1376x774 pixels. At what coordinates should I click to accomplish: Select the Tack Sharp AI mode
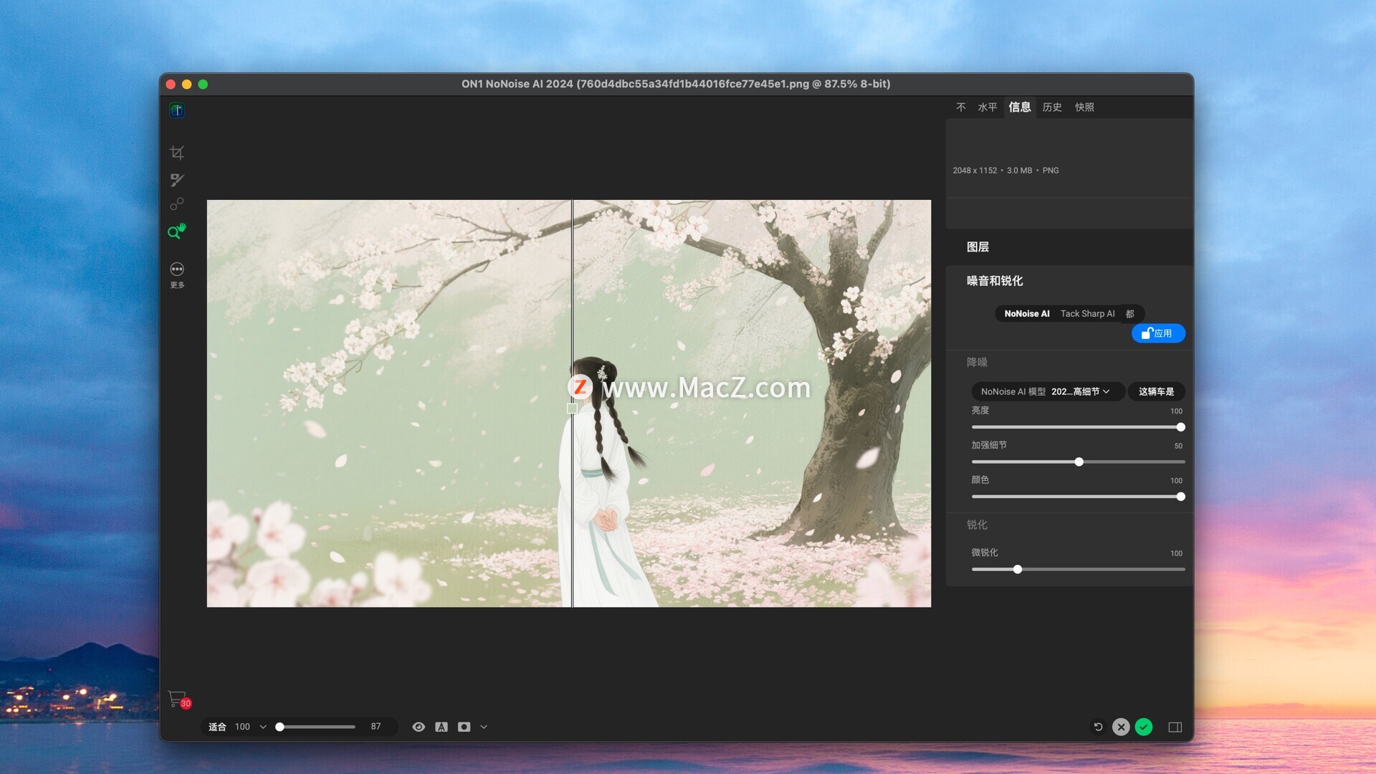(1087, 314)
